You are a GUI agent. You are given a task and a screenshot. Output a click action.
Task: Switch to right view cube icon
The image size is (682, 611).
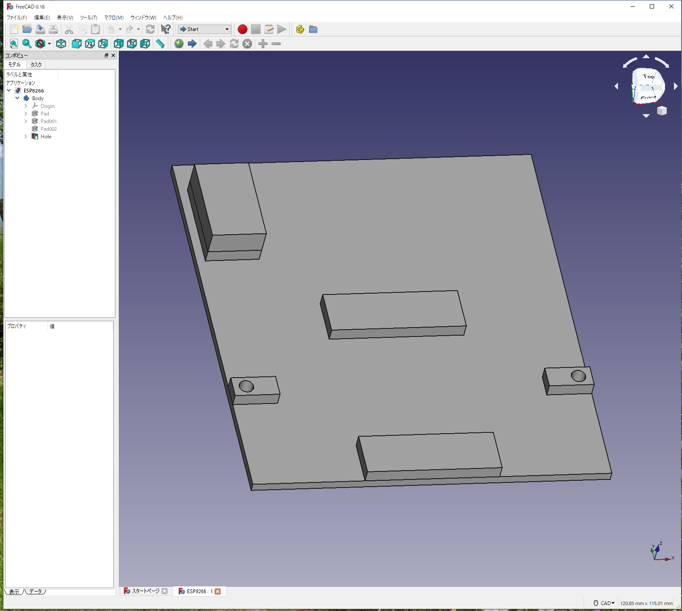(x=103, y=44)
